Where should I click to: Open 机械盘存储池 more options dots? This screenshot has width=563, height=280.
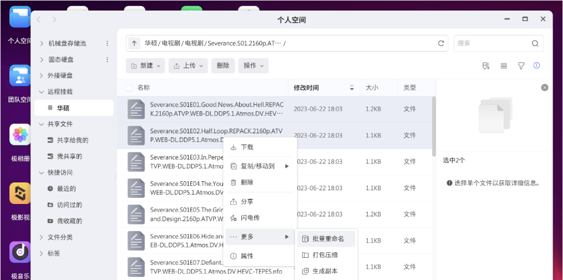(x=107, y=43)
